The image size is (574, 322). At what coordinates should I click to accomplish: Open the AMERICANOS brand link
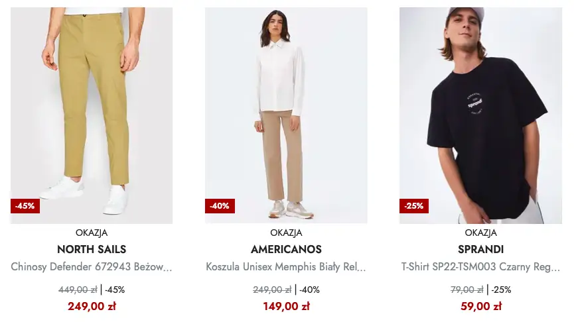point(286,249)
